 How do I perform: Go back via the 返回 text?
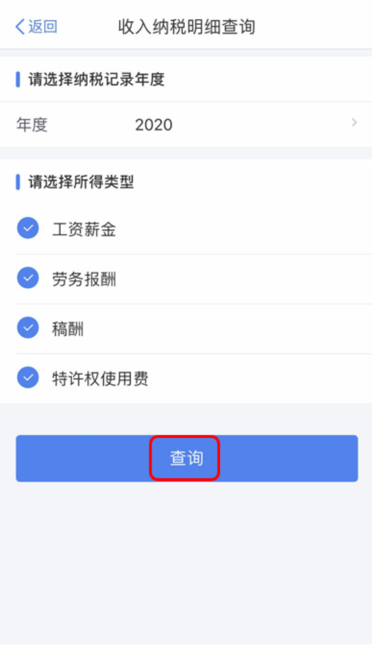43,27
